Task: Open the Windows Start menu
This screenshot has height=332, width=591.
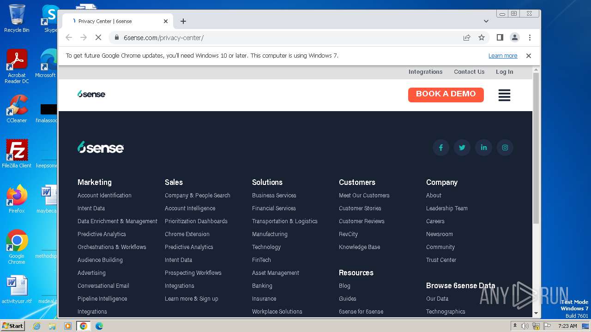Action: [13, 326]
